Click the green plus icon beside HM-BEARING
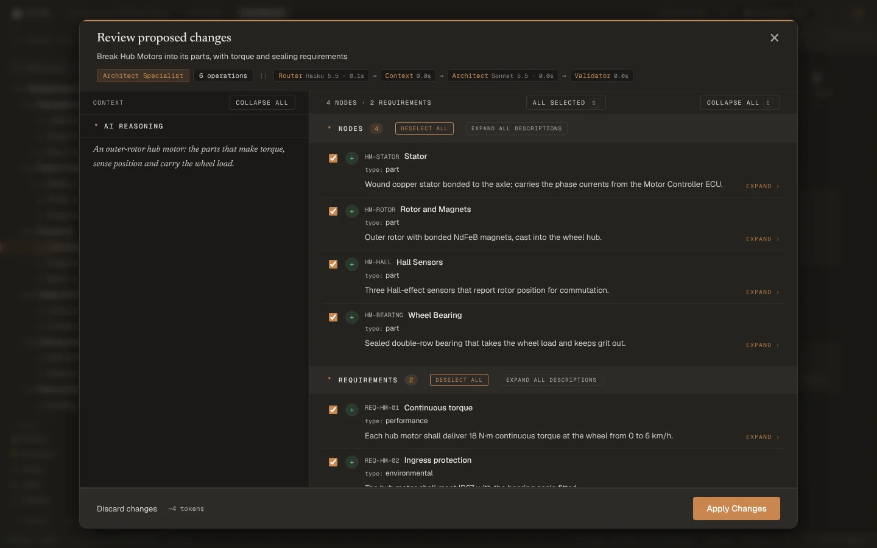Screen dimensions: 877x548 coord(351,317)
